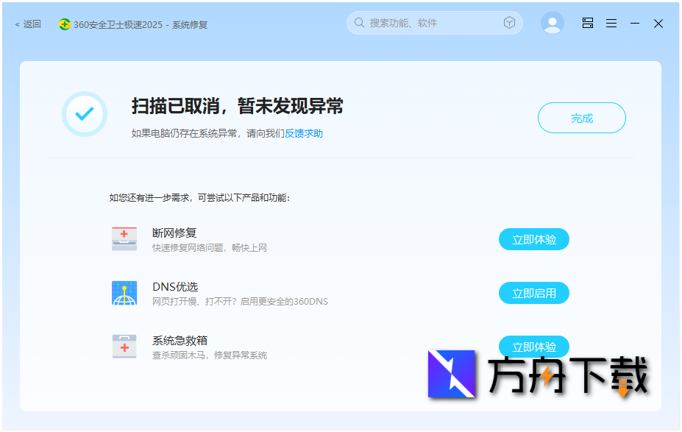Click 立即启用 to enable DNS优选
Image resolution: width=682 pixels, height=432 pixels.
533,292
